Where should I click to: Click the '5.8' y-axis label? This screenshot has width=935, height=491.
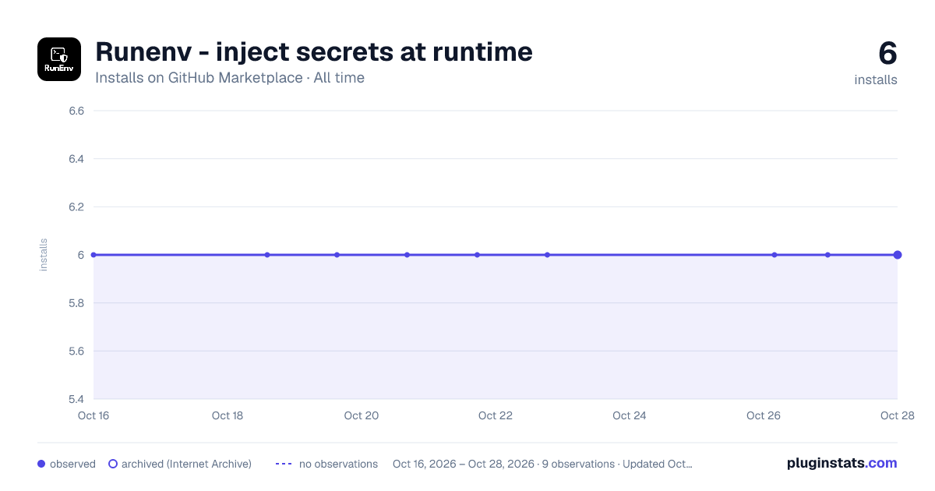76,303
